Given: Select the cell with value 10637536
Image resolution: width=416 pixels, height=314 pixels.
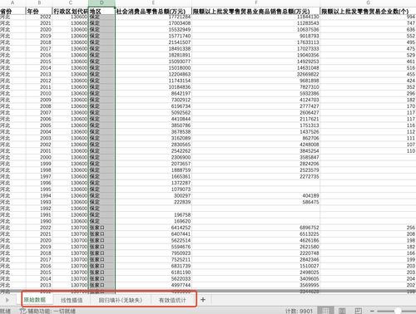Looking at the screenshot, I should 255,29.
